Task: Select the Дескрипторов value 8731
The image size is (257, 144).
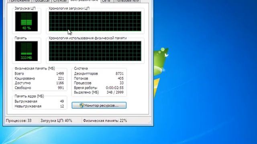Action: (x=120, y=74)
